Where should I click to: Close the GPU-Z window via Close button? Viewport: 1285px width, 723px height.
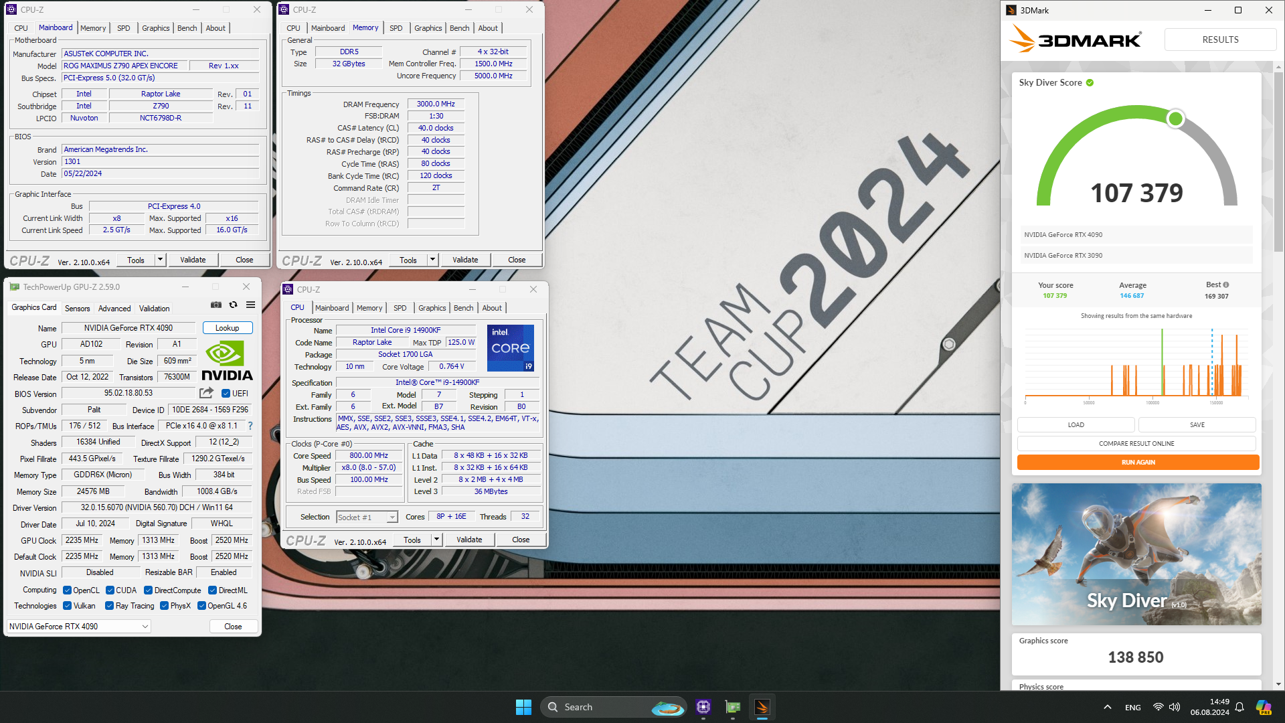point(233,627)
